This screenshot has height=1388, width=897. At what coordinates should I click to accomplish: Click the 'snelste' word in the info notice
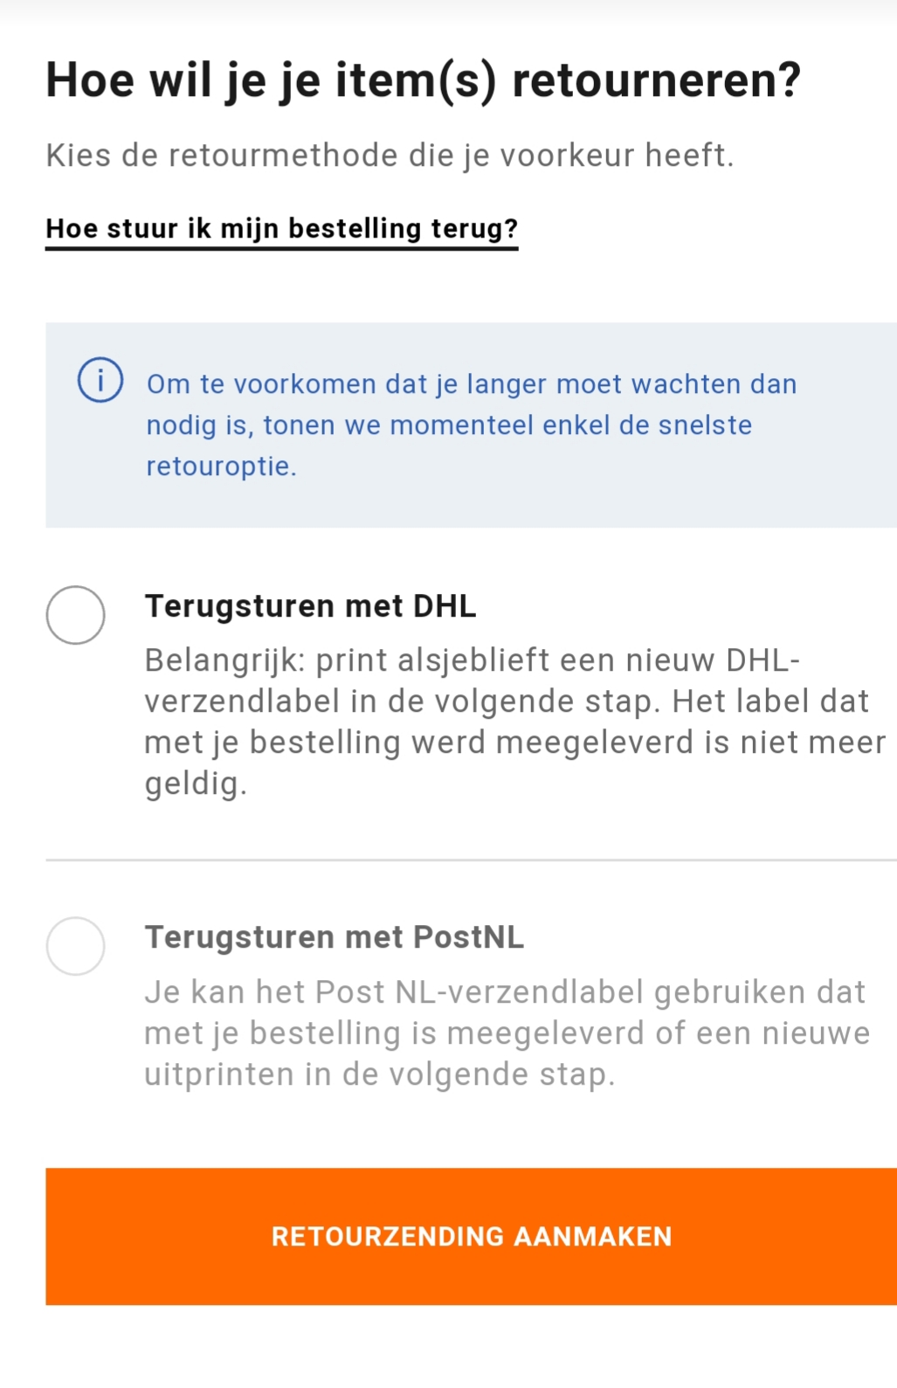[x=704, y=425]
